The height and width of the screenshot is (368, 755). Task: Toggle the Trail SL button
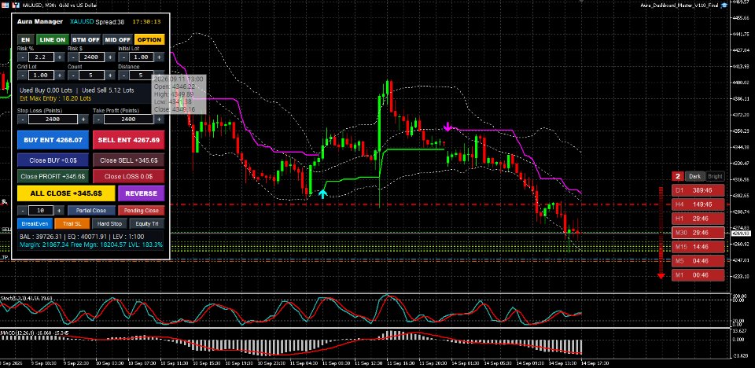[x=72, y=223]
